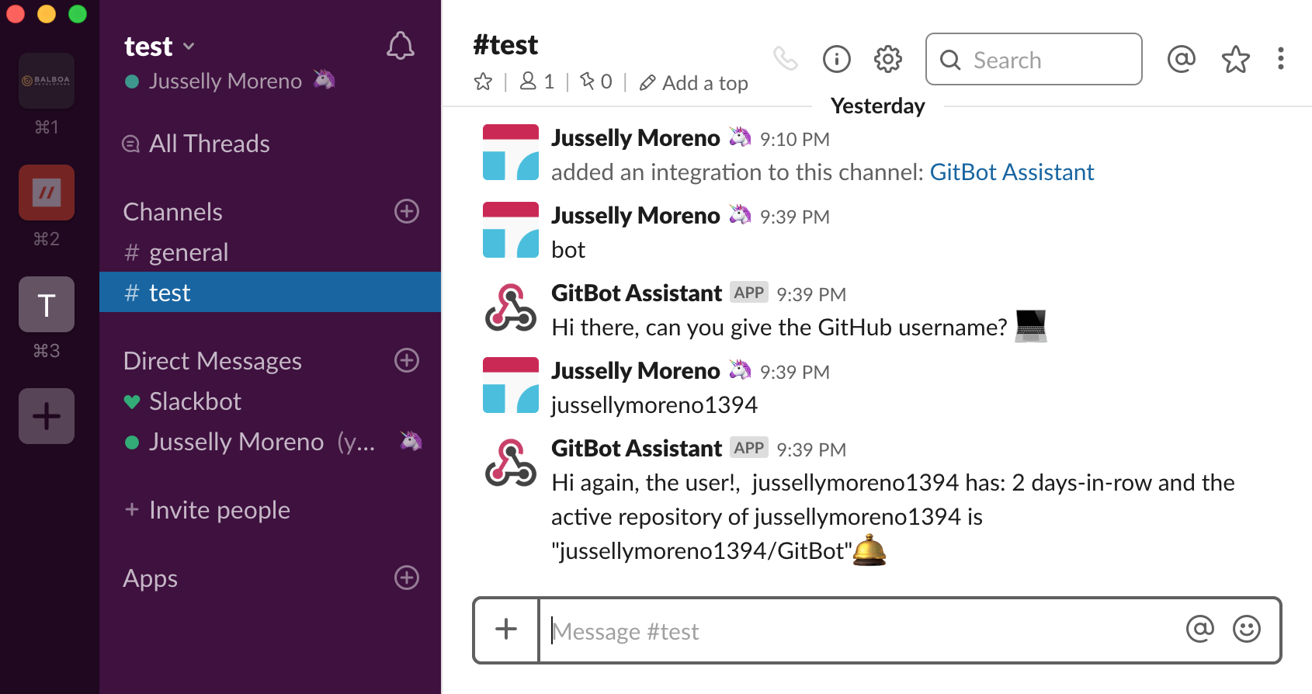Image resolution: width=1312 pixels, height=694 pixels.
Task: Switch to the T workspace
Action: [x=47, y=304]
